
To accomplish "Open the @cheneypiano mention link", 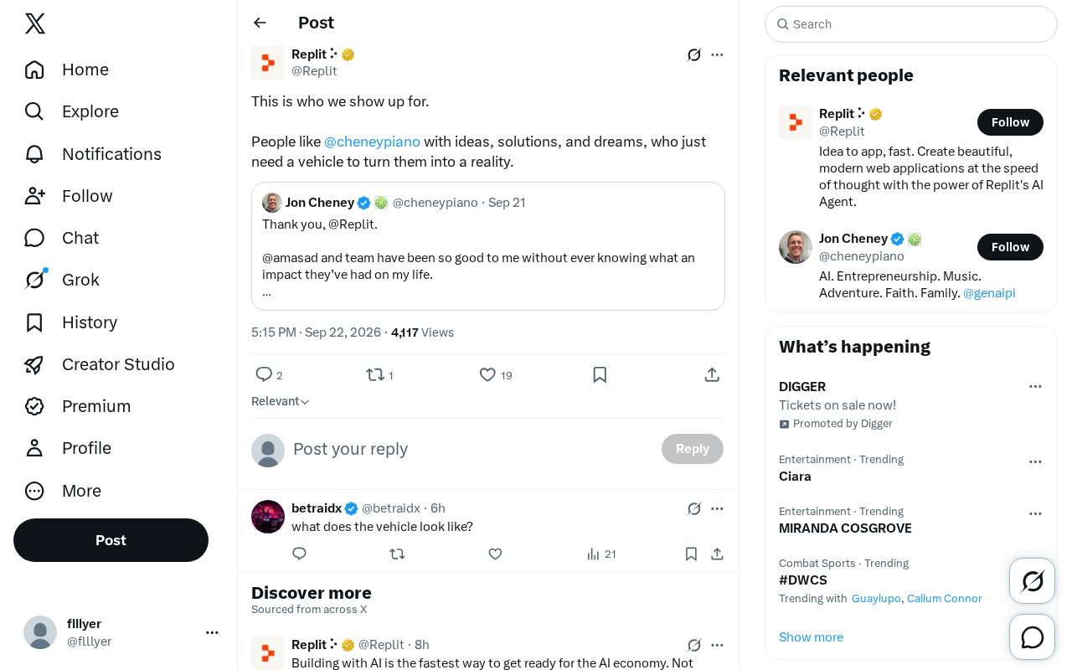I will (x=372, y=142).
